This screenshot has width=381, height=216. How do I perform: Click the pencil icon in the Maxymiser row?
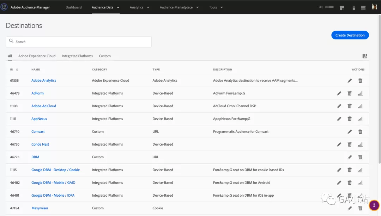(350, 208)
